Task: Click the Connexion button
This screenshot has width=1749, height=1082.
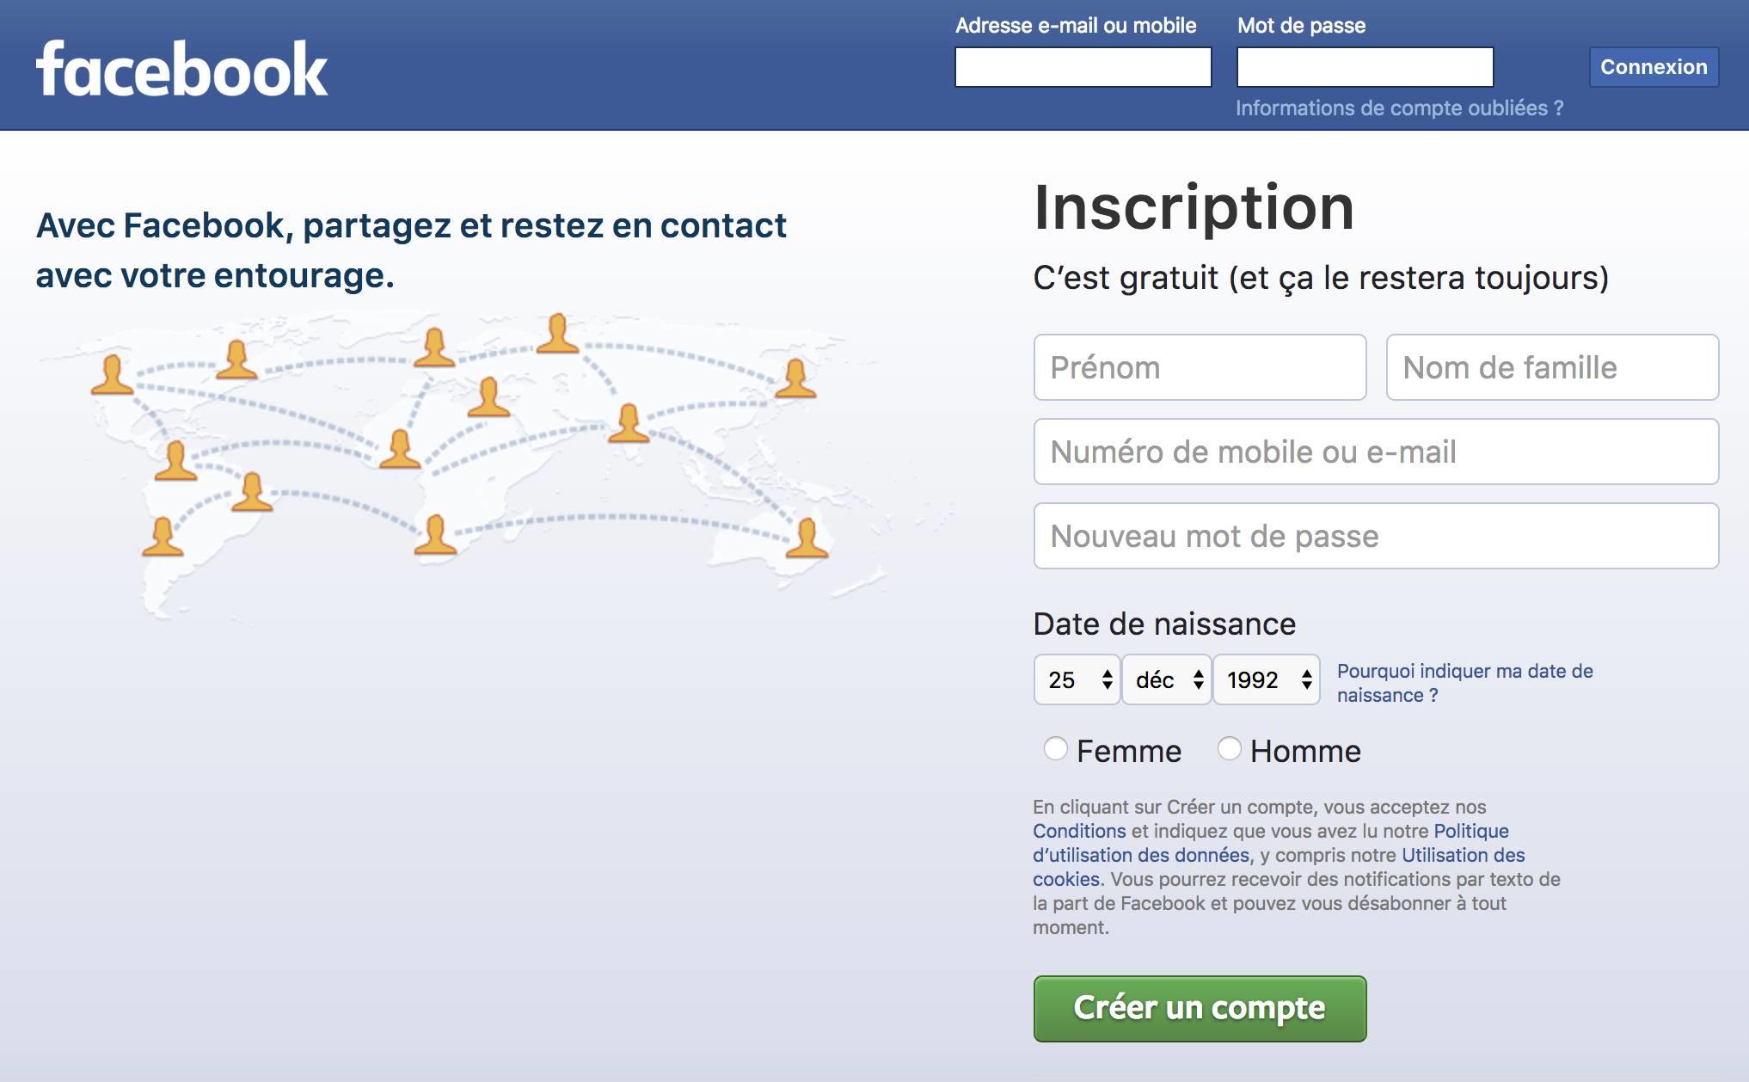Action: pyautogui.click(x=1653, y=67)
